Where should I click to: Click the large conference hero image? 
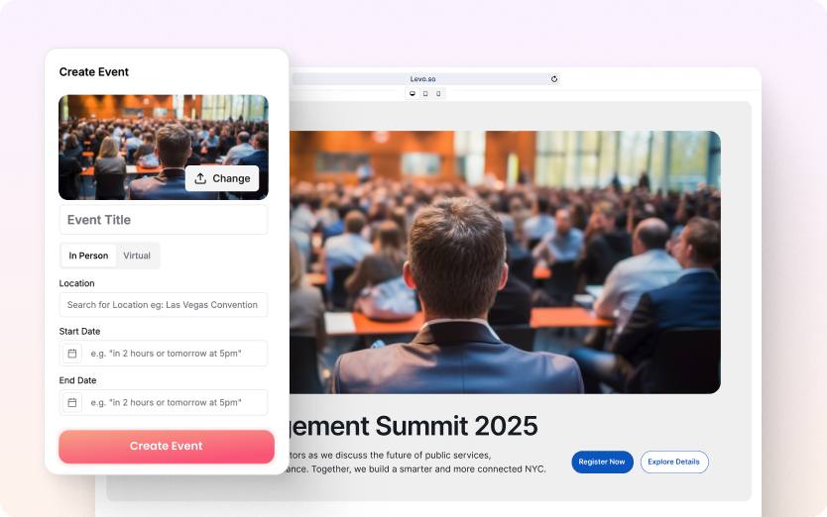tap(505, 261)
